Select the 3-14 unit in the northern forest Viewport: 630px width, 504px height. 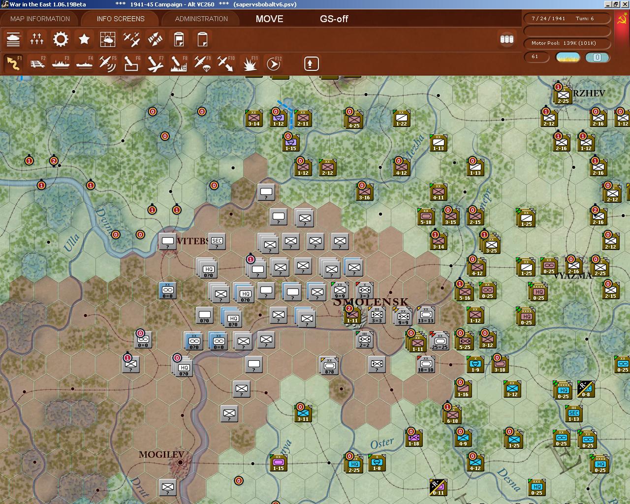tap(254, 118)
